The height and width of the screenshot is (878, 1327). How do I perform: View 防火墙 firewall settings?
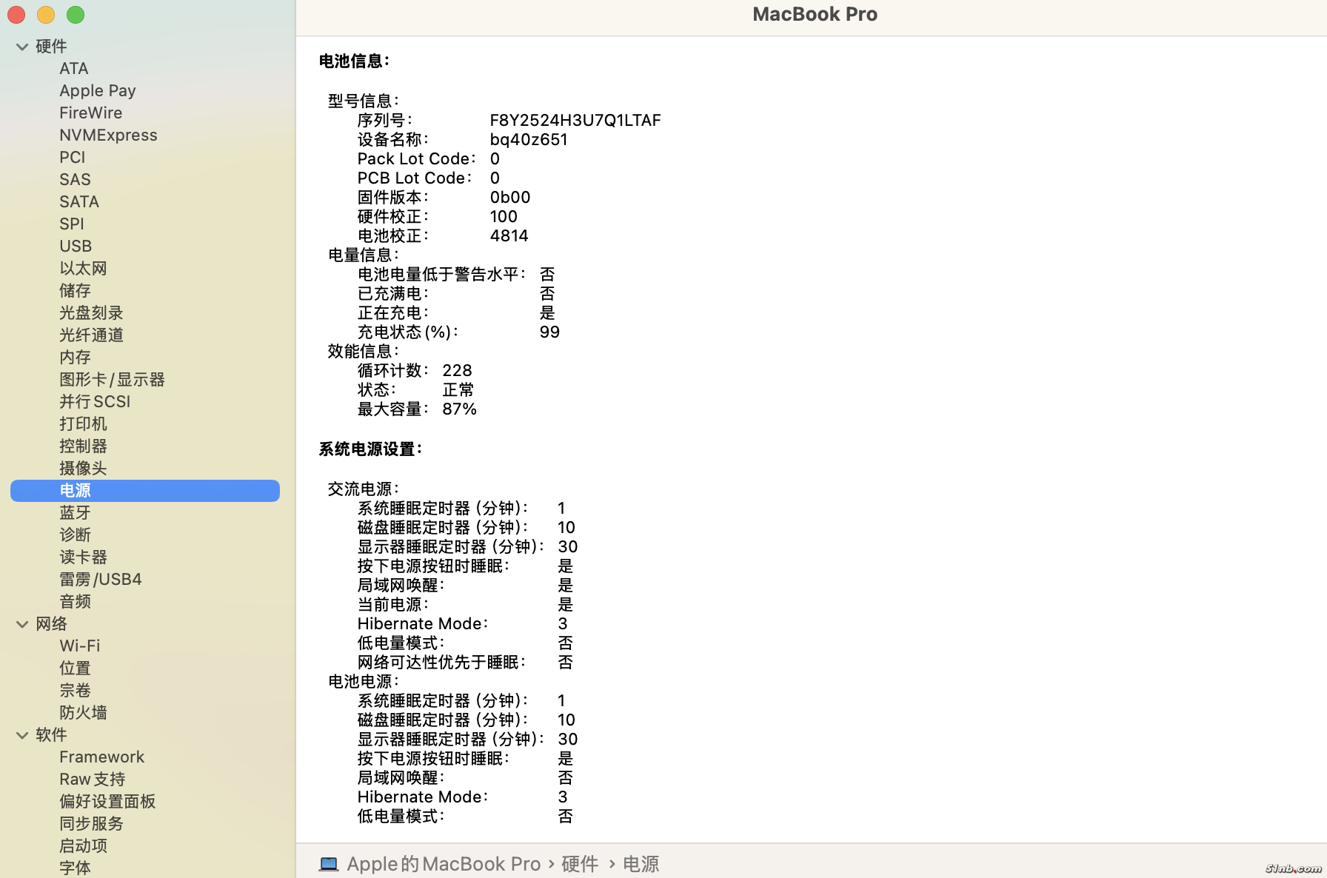(83, 712)
